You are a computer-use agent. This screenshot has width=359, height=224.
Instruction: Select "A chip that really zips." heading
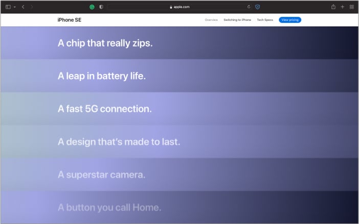105,43
